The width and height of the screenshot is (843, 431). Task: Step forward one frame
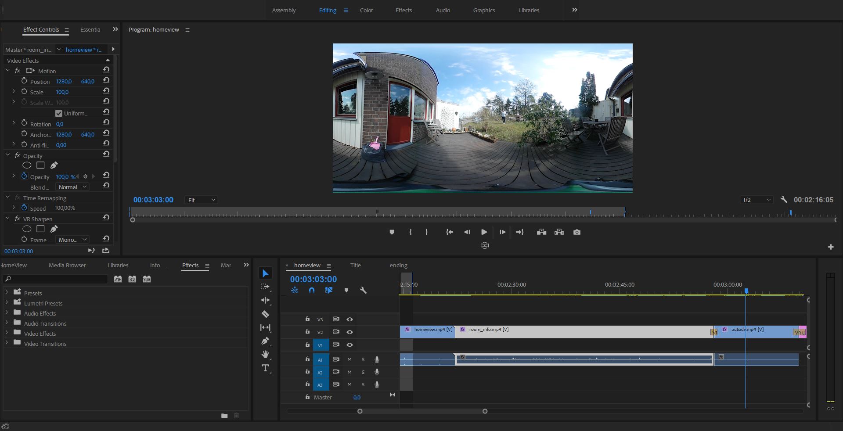(x=503, y=232)
